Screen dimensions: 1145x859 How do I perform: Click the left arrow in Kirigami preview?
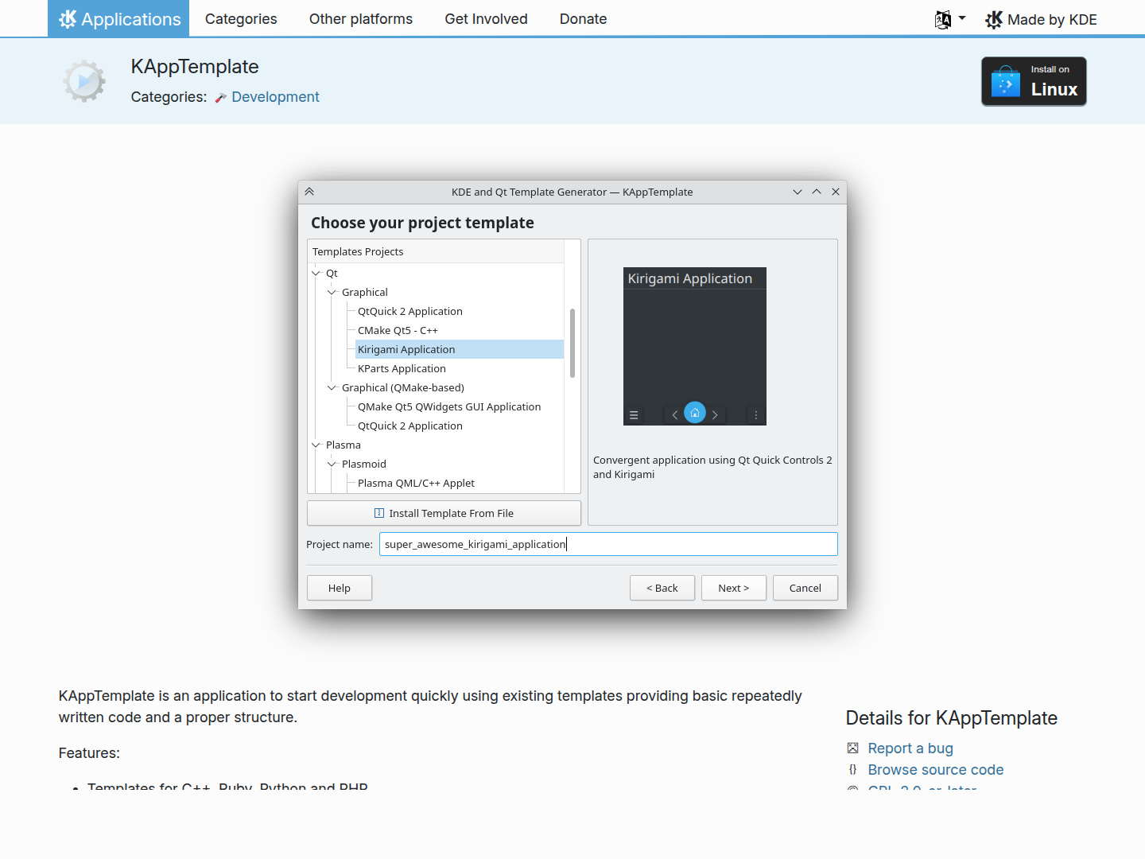point(675,414)
